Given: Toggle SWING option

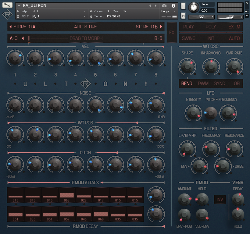Looking at the screenshot, I should pos(189,38).
